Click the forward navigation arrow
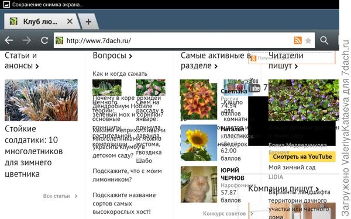The image size is (351, 219). [x=27, y=40]
